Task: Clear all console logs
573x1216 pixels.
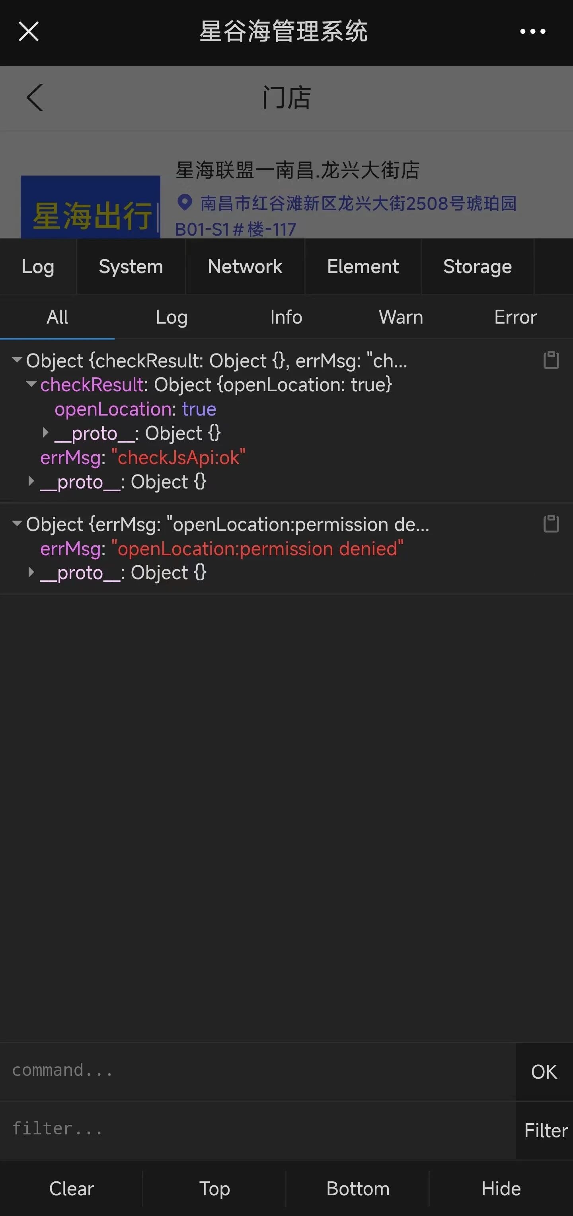Action: point(71,1189)
